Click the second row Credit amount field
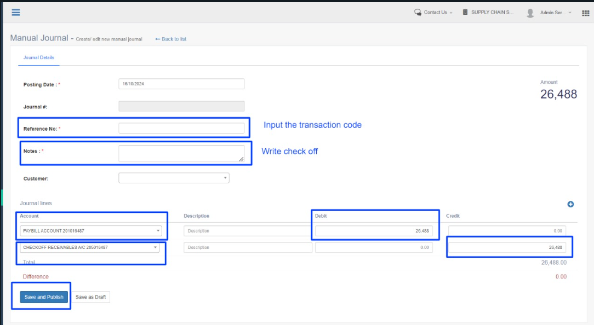This screenshot has height=325, width=594. point(507,247)
